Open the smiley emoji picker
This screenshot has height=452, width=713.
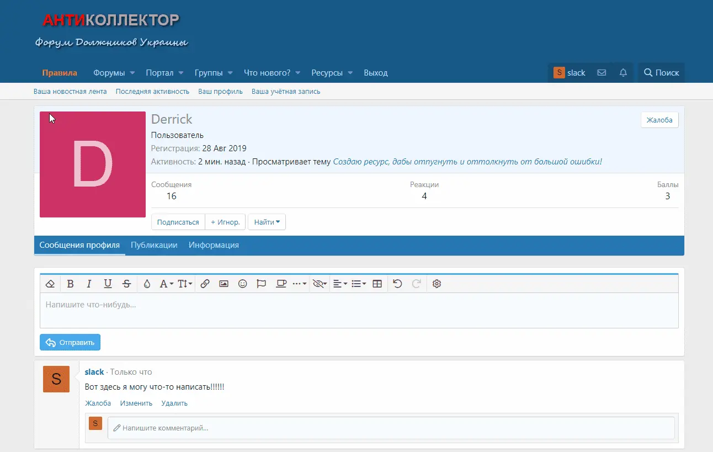(x=242, y=284)
